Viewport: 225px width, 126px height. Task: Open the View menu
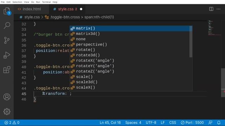click(26, 2)
